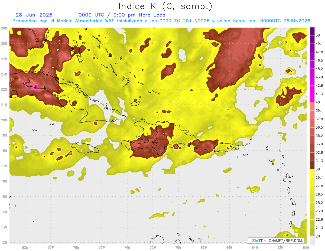Click colorbar label "35.2"

tap(319, 136)
